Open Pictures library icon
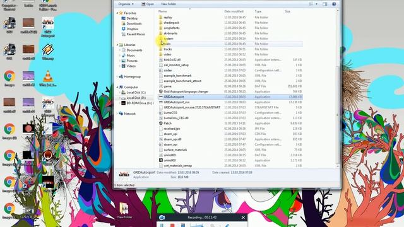404x227 pixels. pyautogui.click(x=124, y=61)
